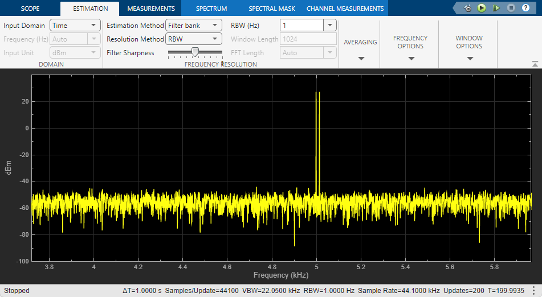The height and width of the screenshot is (297, 542).
Task: Switch to the Scope tab
Action: 30,9
